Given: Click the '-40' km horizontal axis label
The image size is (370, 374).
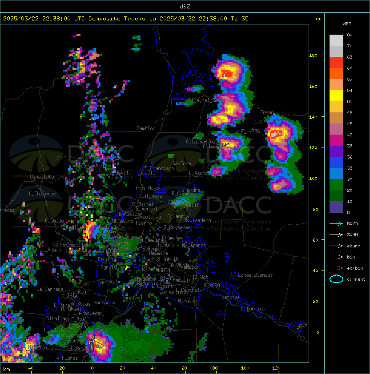Looking at the screenshot, I should pos(29,368).
